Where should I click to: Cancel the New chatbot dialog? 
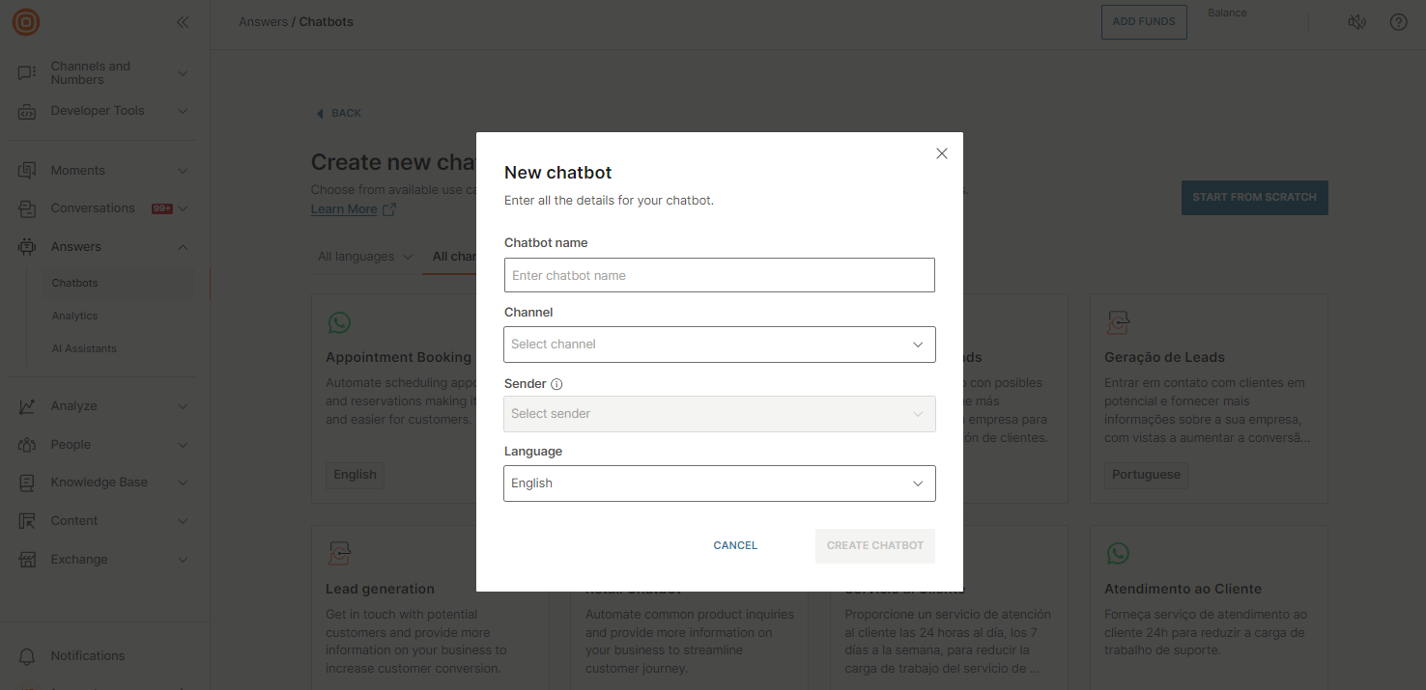click(x=734, y=545)
